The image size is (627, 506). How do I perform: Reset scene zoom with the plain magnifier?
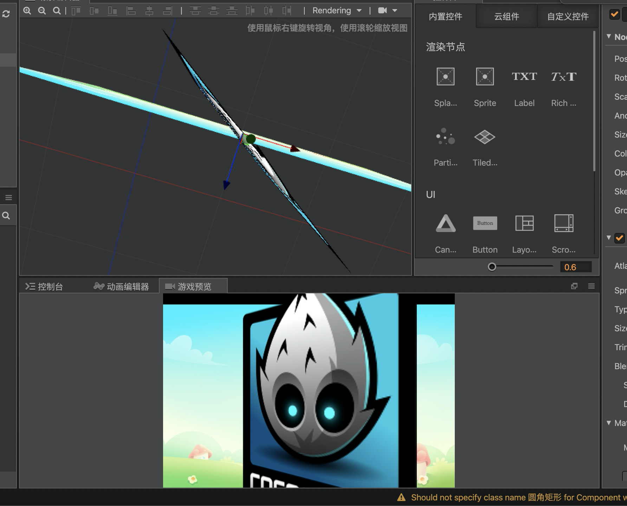57,11
